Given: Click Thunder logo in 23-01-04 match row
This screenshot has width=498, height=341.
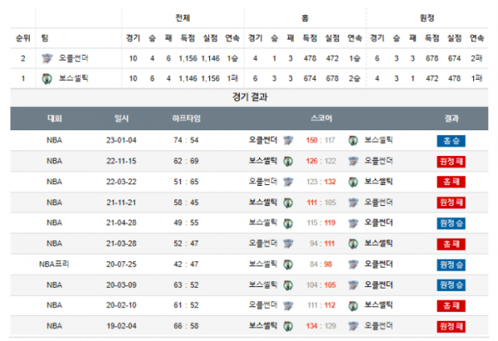Looking at the screenshot, I should pyautogui.click(x=288, y=140).
